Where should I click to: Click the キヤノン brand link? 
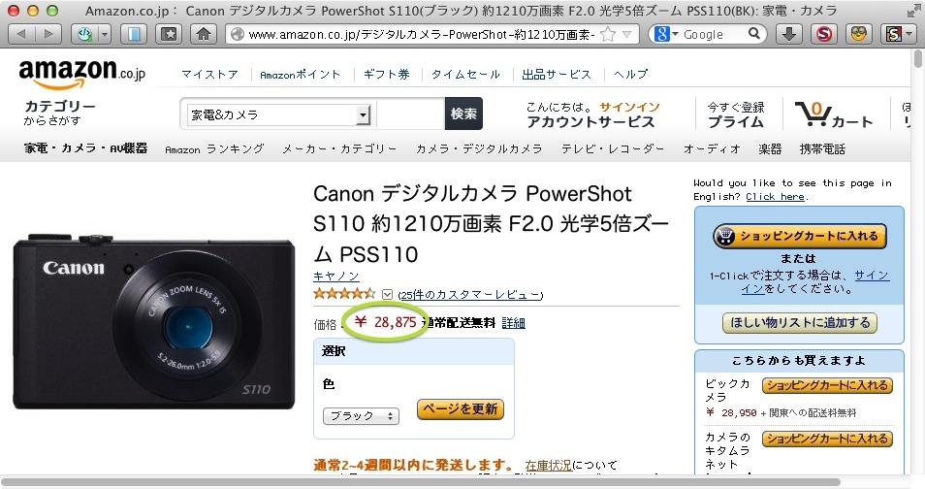coord(335,277)
